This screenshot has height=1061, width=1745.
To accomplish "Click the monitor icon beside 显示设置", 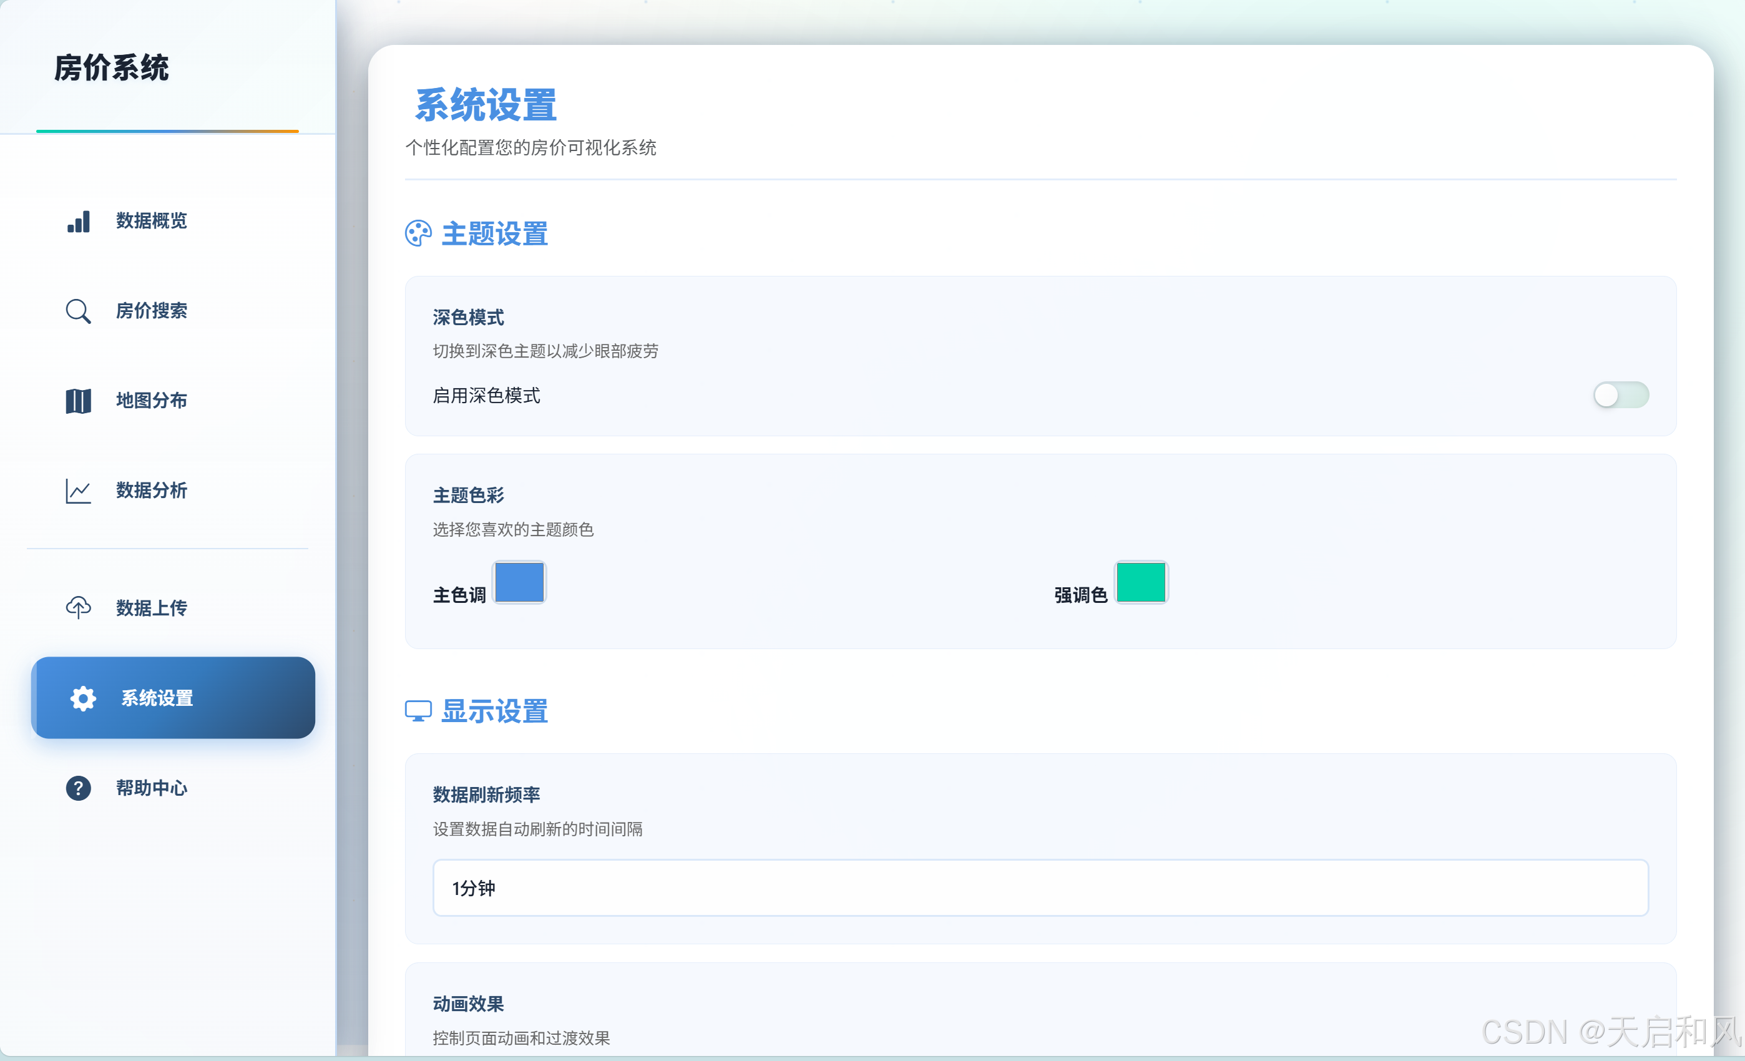I will click(419, 711).
